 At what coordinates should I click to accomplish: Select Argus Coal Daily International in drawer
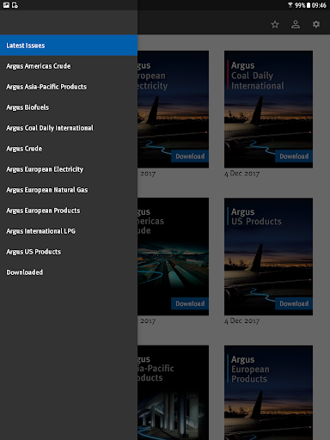(x=69, y=128)
